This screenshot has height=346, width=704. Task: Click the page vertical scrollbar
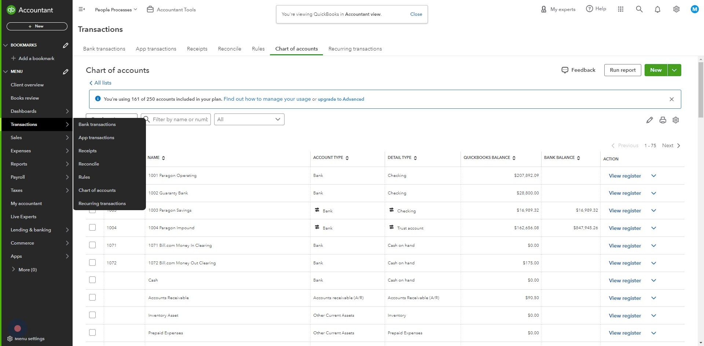[x=701, y=90]
